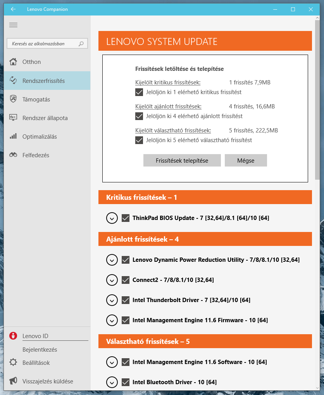Click the scrollbar down arrow
Image resolution: width=324 pixels, height=395 pixels.
317,388
